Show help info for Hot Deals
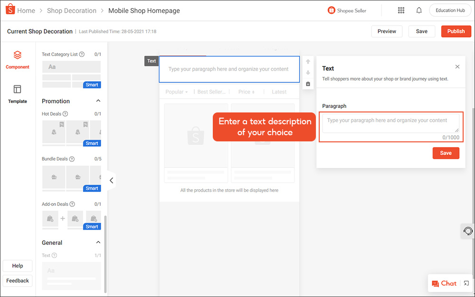The height and width of the screenshot is (297, 475). (x=66, y=114)
